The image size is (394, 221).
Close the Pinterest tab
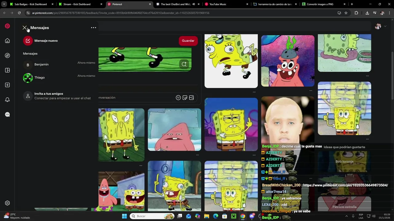tap(150, 4)
